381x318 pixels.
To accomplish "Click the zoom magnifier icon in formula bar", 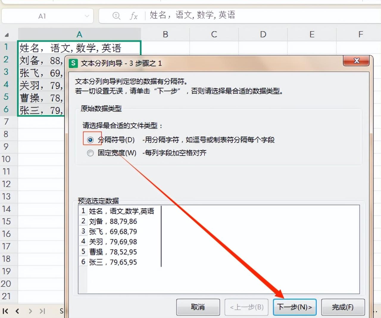I will [x=116, y=16].
